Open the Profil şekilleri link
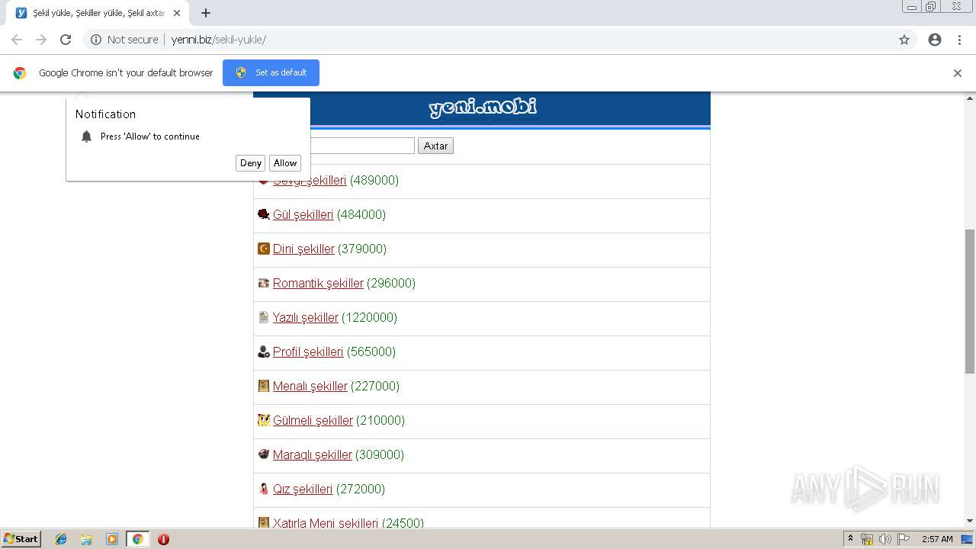 click(x=308, y=352)
